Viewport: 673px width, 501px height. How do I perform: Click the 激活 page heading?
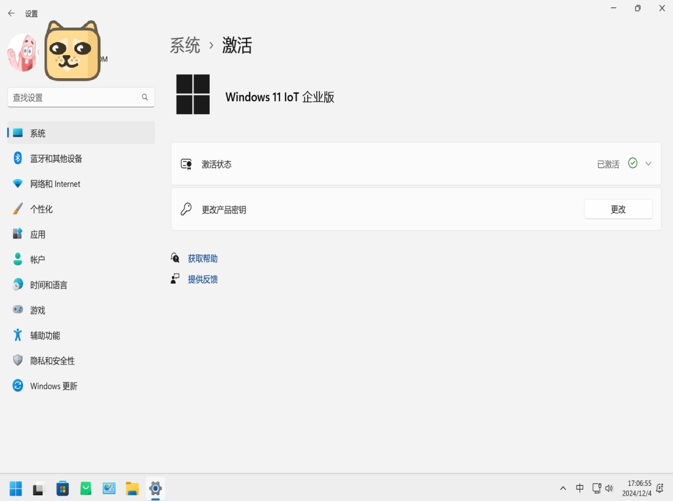tap(237, 45)
